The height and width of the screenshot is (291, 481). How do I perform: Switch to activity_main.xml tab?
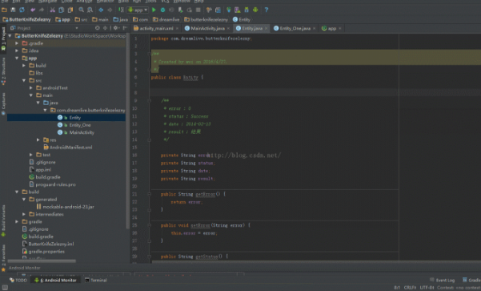pyautogui.click(x=156, y=28)
